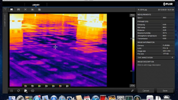Choose the last white palette option
178x100 pixels.
click(x=67, y=86)
